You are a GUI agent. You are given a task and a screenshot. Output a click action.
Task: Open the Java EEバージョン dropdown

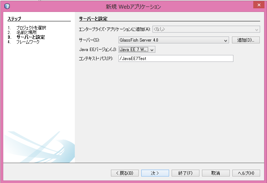click(137, 50)
